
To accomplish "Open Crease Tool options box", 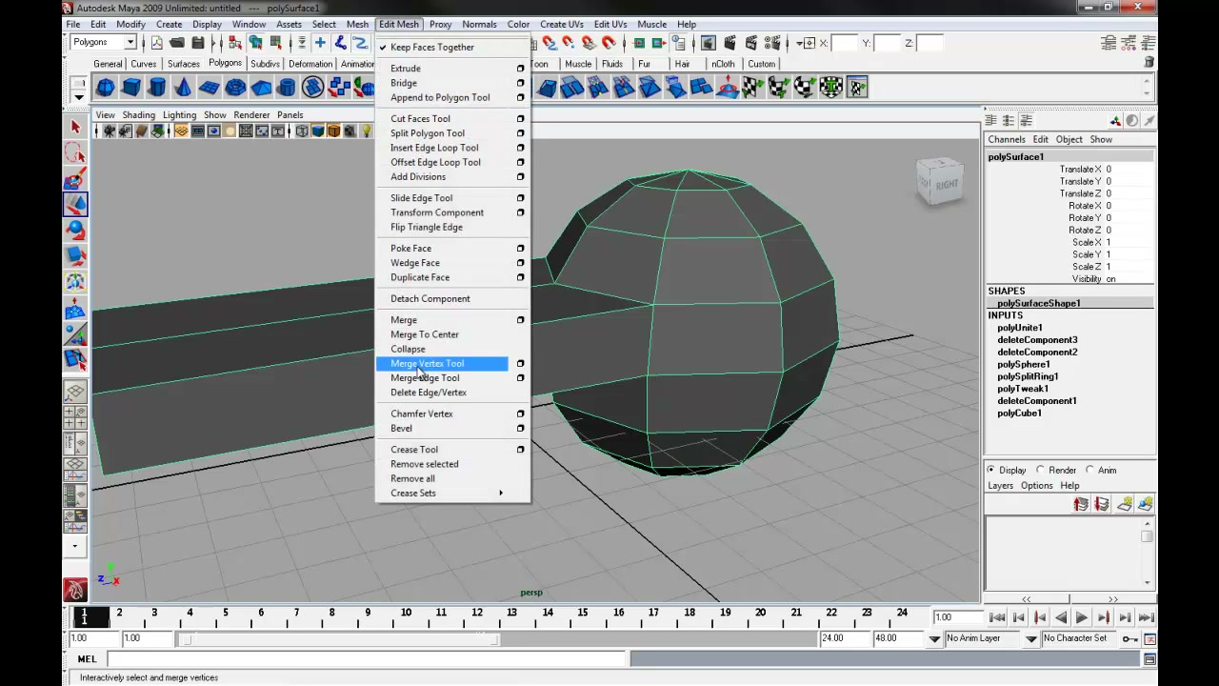I will (x=520, y=450).
